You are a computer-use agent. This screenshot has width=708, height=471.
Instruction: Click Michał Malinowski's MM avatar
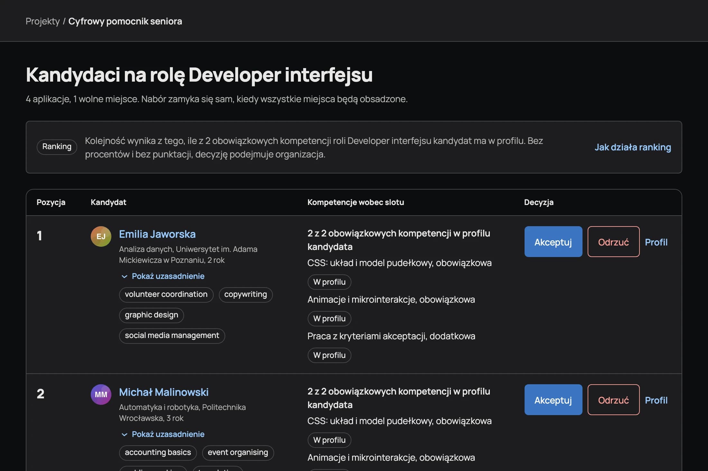(101, 395)
